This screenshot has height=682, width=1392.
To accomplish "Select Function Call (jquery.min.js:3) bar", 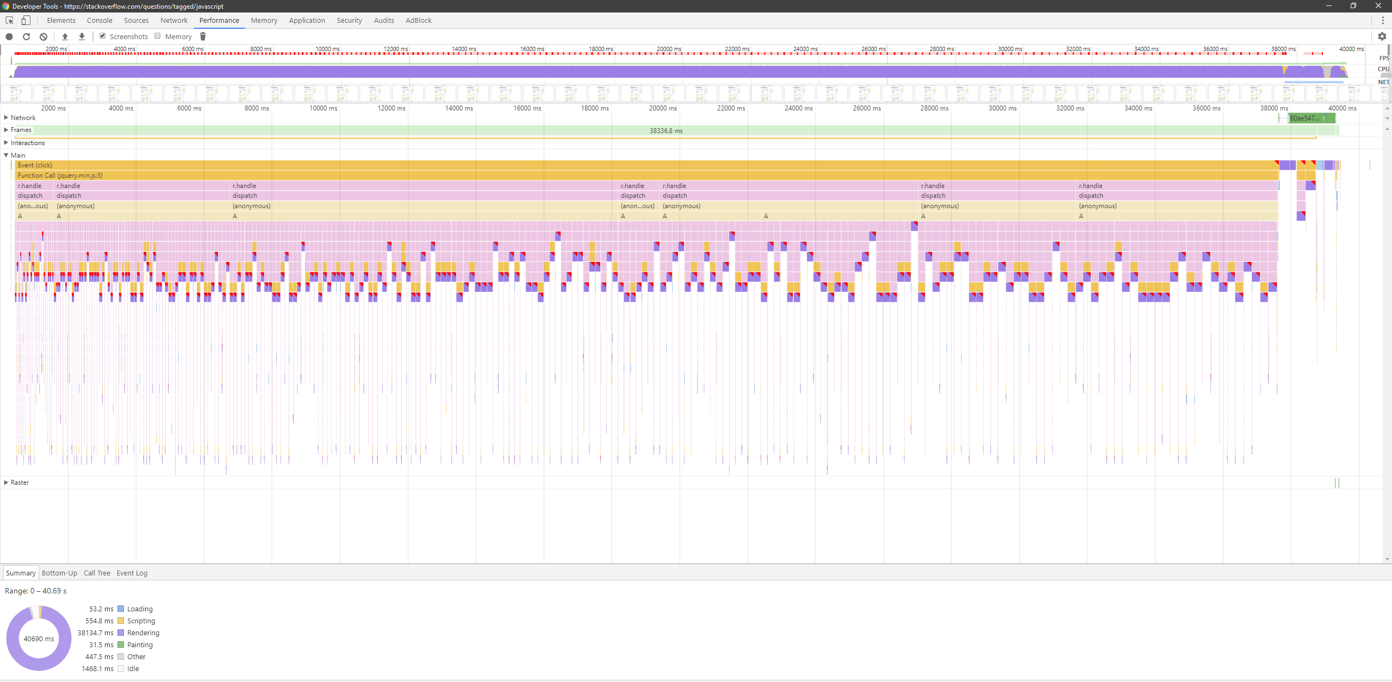I will [646, 176].
